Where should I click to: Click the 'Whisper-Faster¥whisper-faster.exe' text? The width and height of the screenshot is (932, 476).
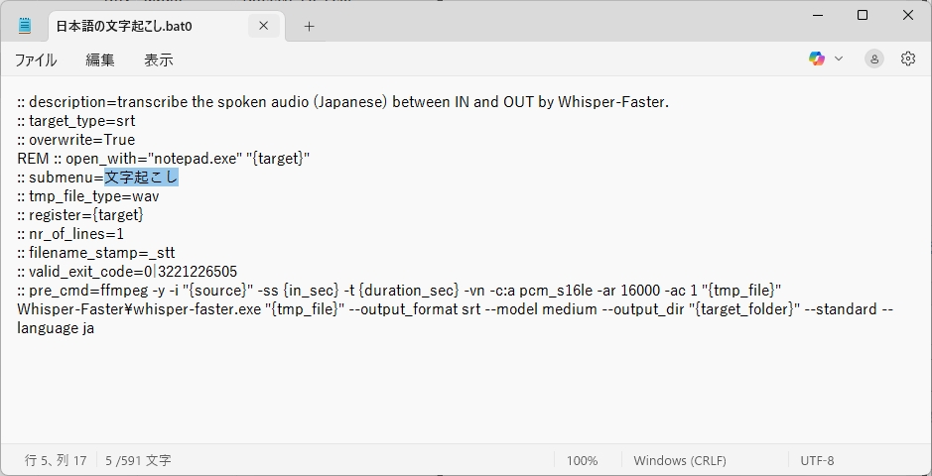(x=139, y=309)
